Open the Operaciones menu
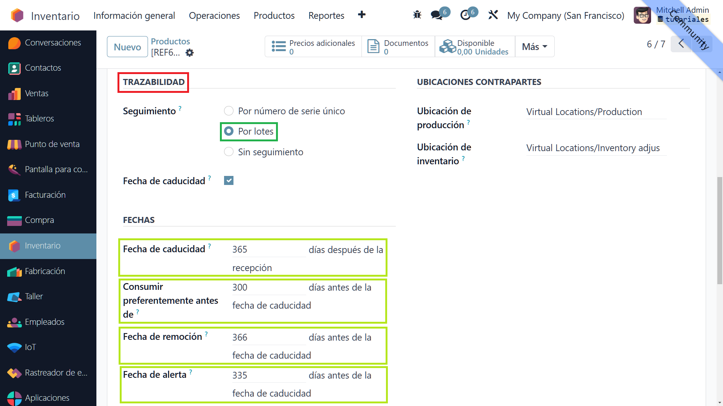Viewport: 723px width, 406px height. click(x=214, y=15)
